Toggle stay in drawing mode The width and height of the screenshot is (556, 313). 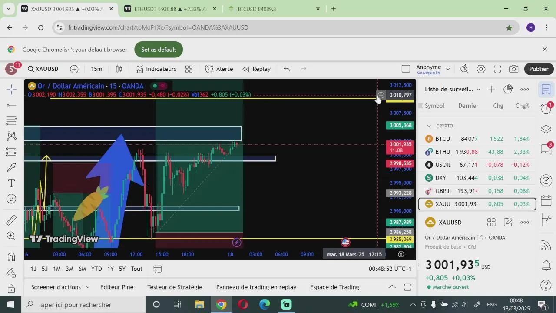[x=12, y=273]
